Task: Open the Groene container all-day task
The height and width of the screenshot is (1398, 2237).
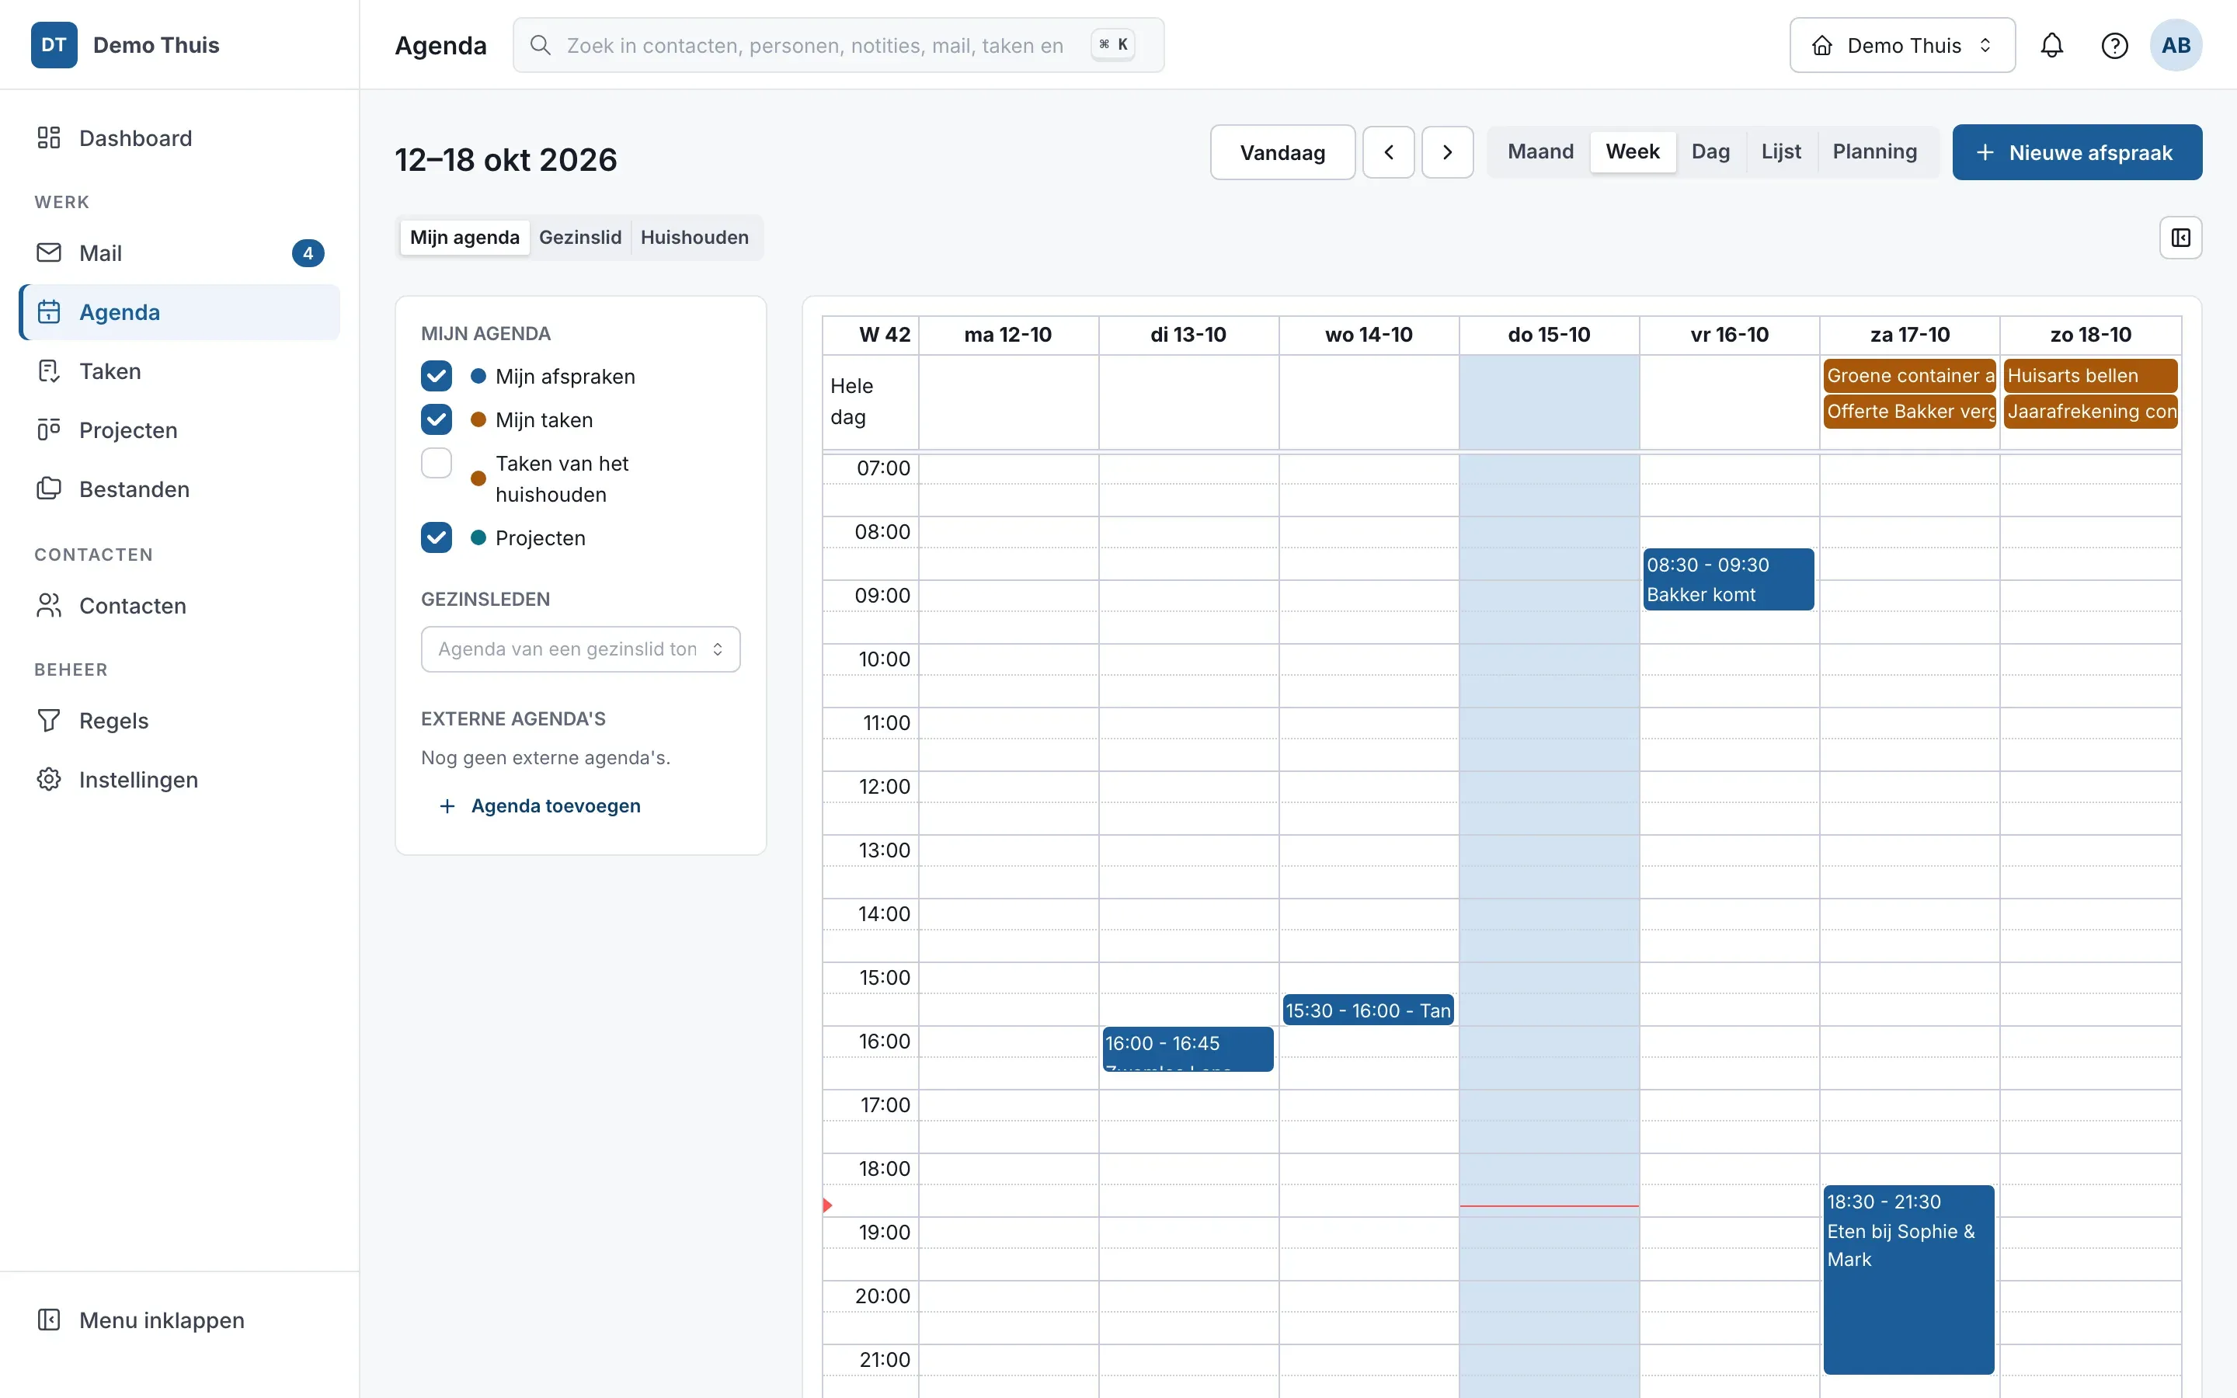Action: click(1910, 377)
